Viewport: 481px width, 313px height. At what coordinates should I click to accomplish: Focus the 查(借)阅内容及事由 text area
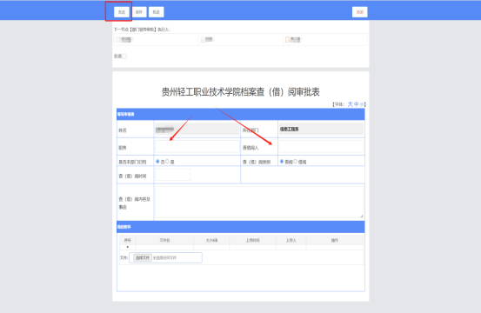259,202
